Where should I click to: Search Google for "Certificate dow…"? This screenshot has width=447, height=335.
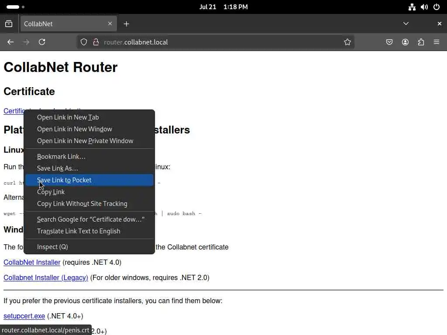(x=89, y=219)
